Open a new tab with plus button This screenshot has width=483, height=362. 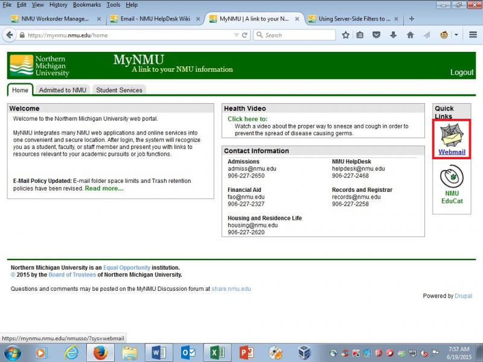[x=412, y=19]
